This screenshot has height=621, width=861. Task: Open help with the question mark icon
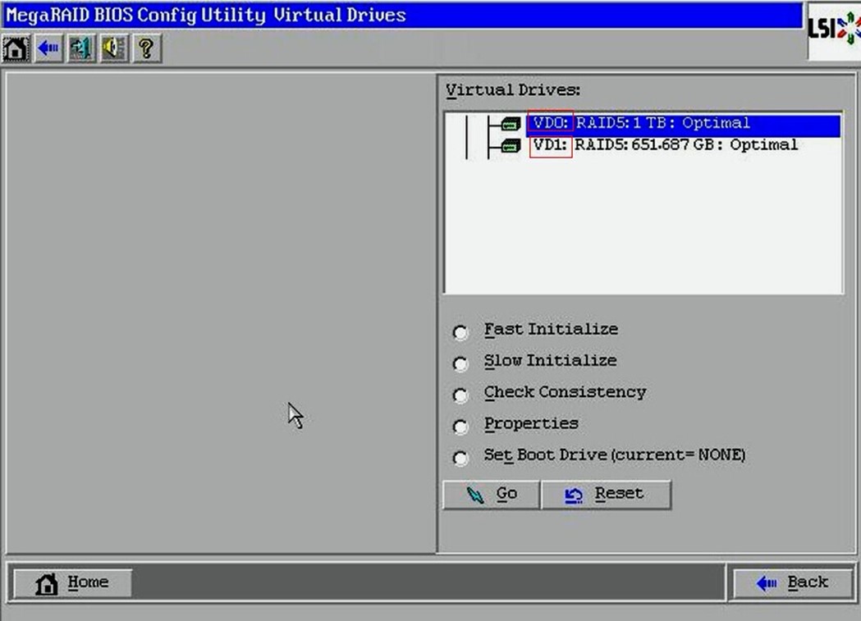tap(145, 49)
